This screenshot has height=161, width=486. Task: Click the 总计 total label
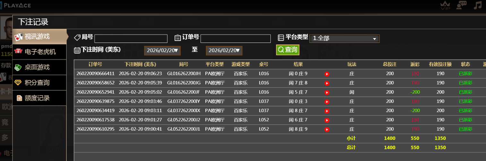[351, 148]
